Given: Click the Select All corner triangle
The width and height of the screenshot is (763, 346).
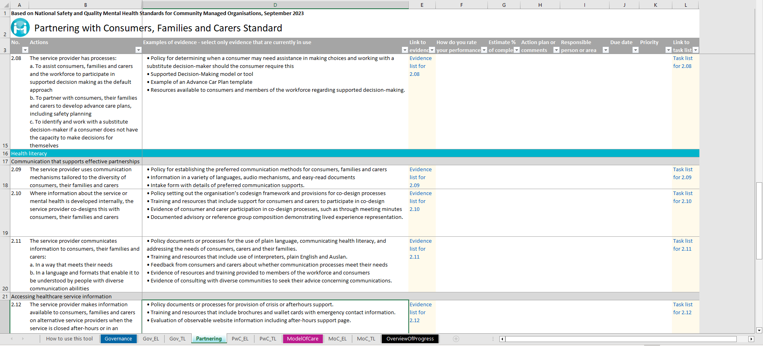Looking at the screenshot, I should coord(6,5).
